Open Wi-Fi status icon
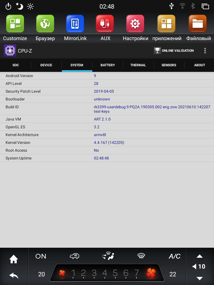Image resolution: width=214 pixels, height=285 pixels. pos(182,6)
